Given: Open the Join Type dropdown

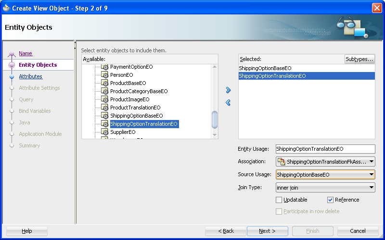Looking at the screenshot, I should tap(371, 188).
